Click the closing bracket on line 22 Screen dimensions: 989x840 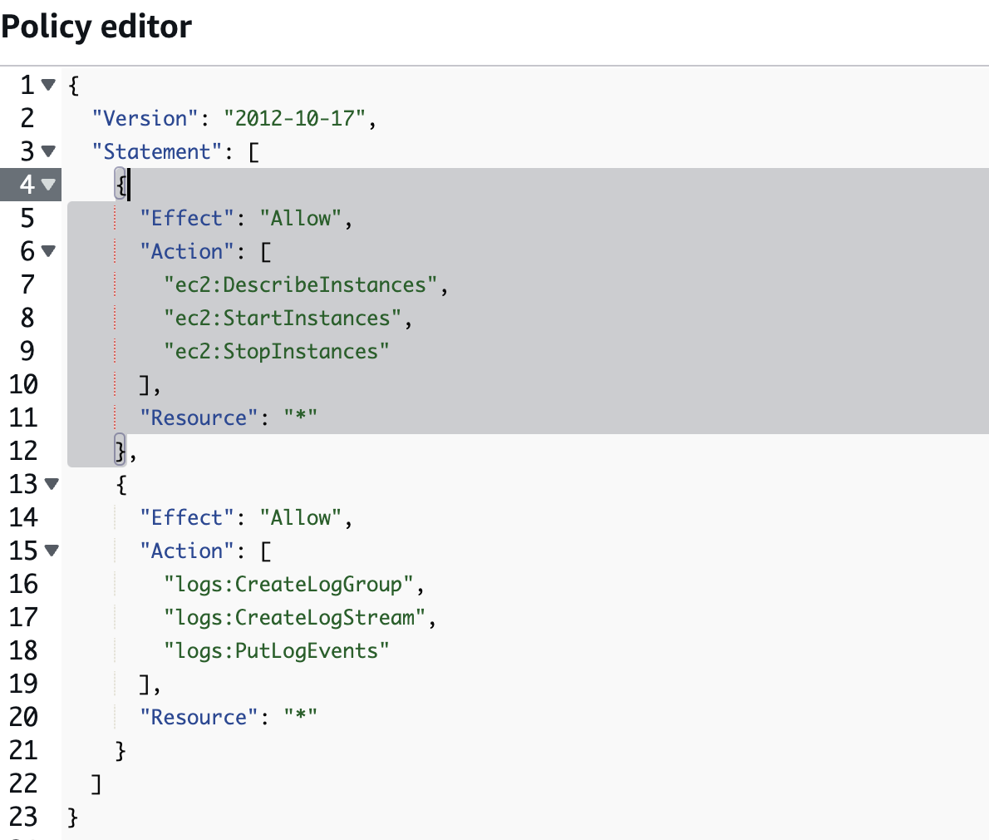click(x=96, y=784)
